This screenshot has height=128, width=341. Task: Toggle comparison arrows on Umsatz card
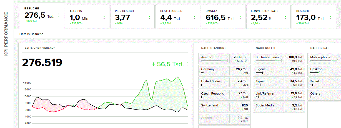pos(240,17)
